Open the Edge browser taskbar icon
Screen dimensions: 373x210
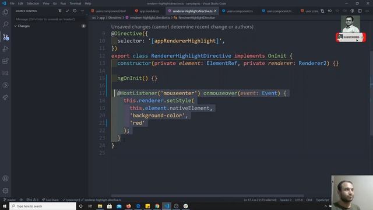(138, 206)
